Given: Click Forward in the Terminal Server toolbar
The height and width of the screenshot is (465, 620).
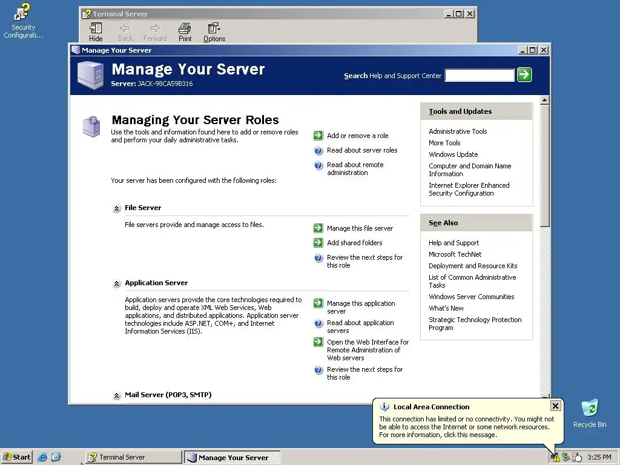Looking at the screenshot, I should (x=155, y=32).
